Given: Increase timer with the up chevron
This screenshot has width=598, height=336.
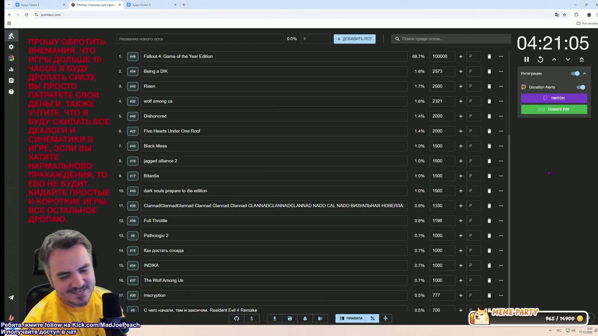Looking at the screenshot, I should pos(554,59).
